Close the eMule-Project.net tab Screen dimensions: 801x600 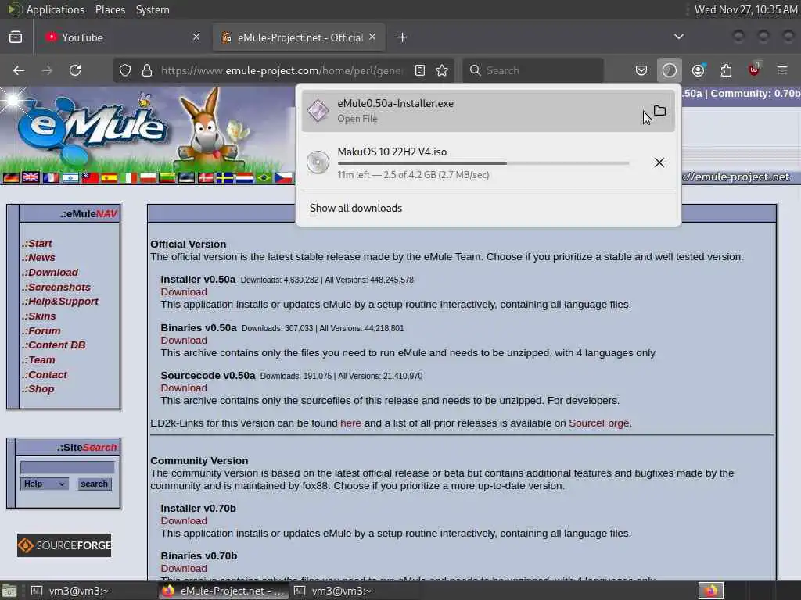pos(372,37)
